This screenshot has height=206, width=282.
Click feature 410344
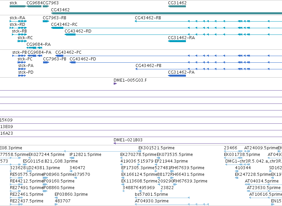coord(237,171)
